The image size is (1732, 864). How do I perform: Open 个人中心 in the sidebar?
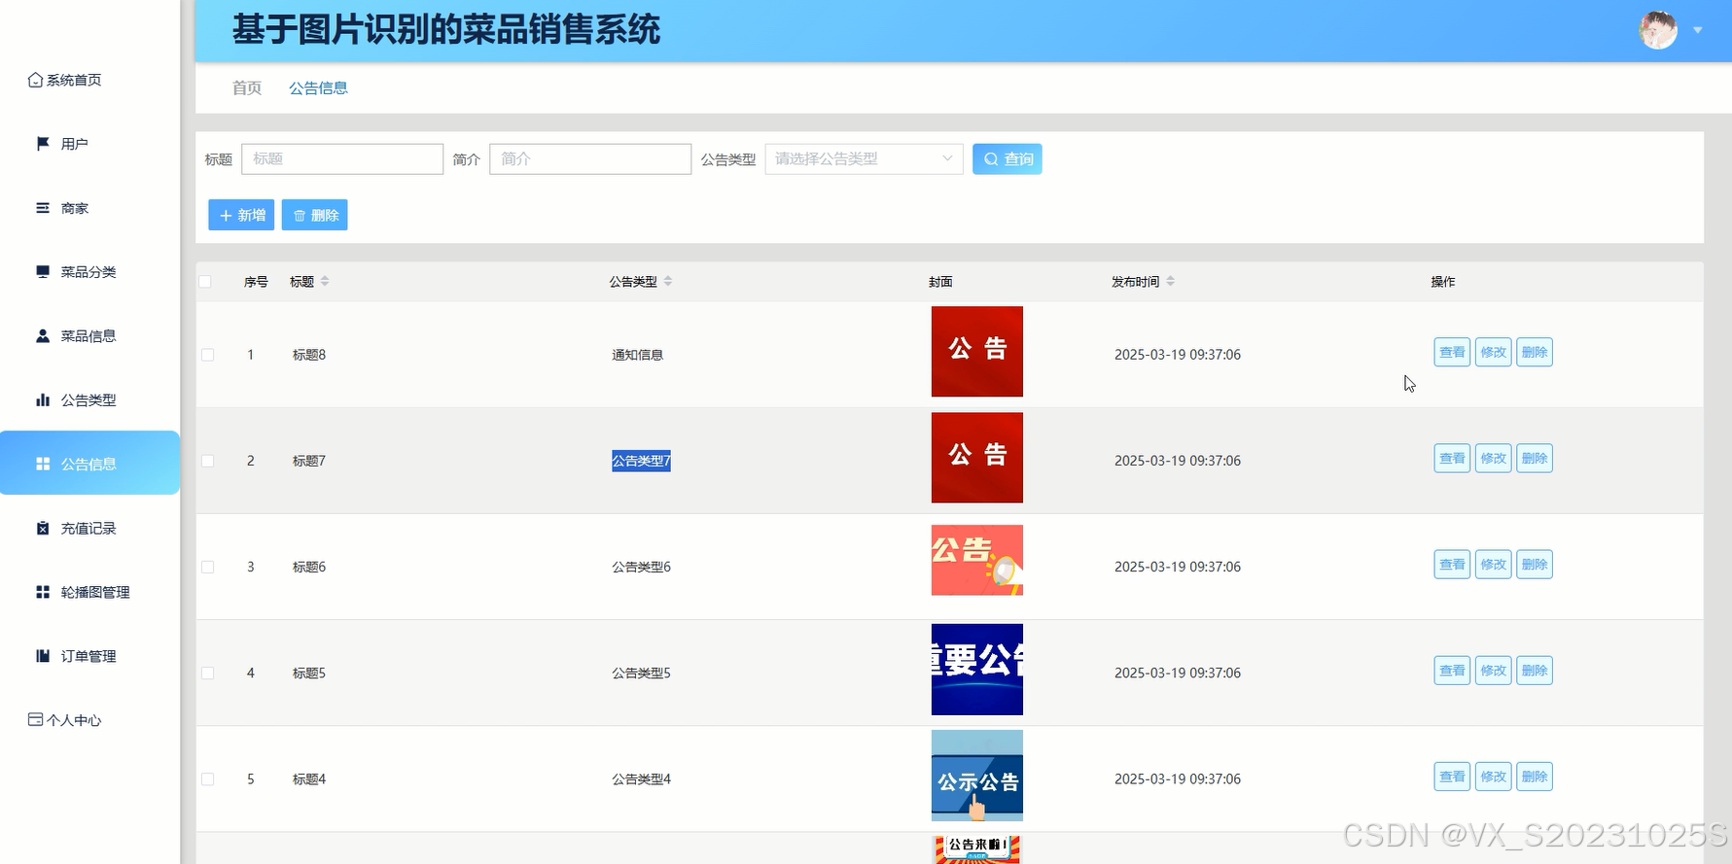coord(89,720)
